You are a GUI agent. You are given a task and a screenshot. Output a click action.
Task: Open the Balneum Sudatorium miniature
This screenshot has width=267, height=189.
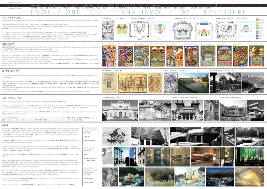(125, 56)
